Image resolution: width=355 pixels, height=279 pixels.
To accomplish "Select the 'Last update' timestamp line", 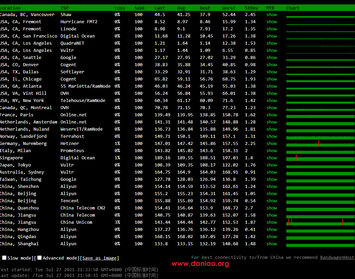I will pyautogui.click(x=79, y=275).
